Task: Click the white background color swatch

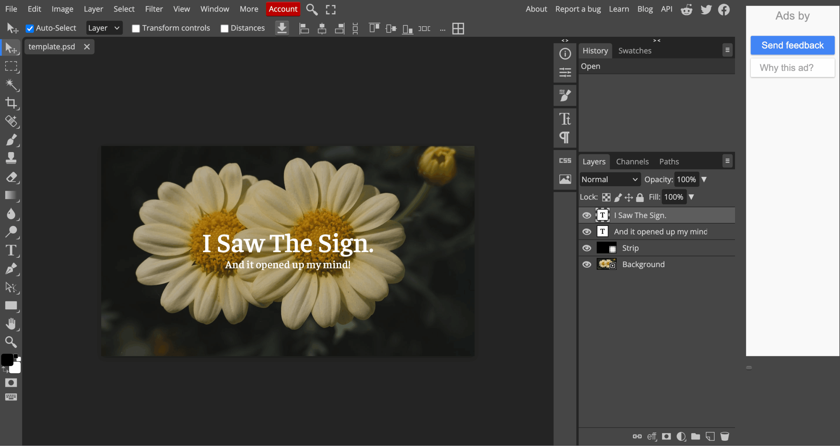Action: (x=16, y=368)
